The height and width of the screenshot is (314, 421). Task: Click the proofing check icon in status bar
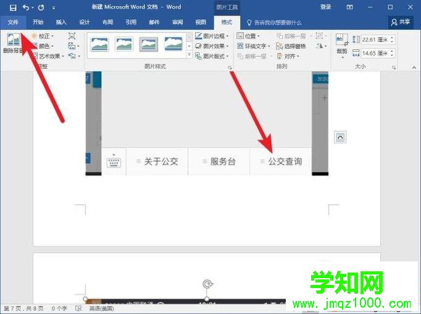pos(78,308)
